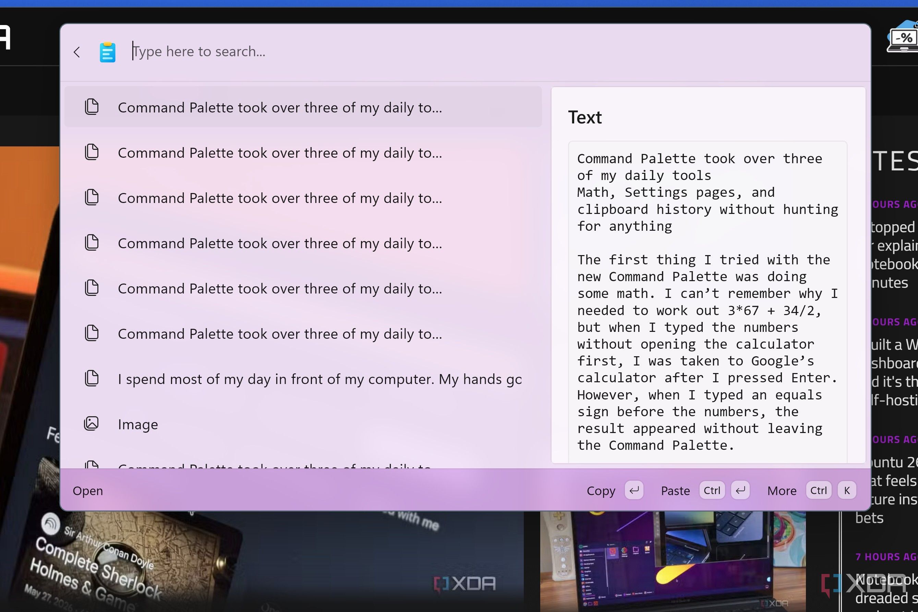Open the laptop photo thumbnail in background page
918x612 pixels.
pos(673,561)
